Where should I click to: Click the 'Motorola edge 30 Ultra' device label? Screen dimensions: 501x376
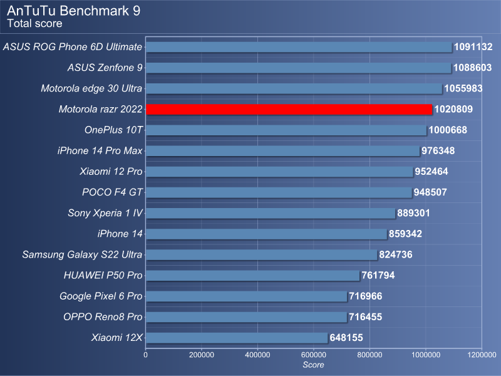click(x=91, y=88)
